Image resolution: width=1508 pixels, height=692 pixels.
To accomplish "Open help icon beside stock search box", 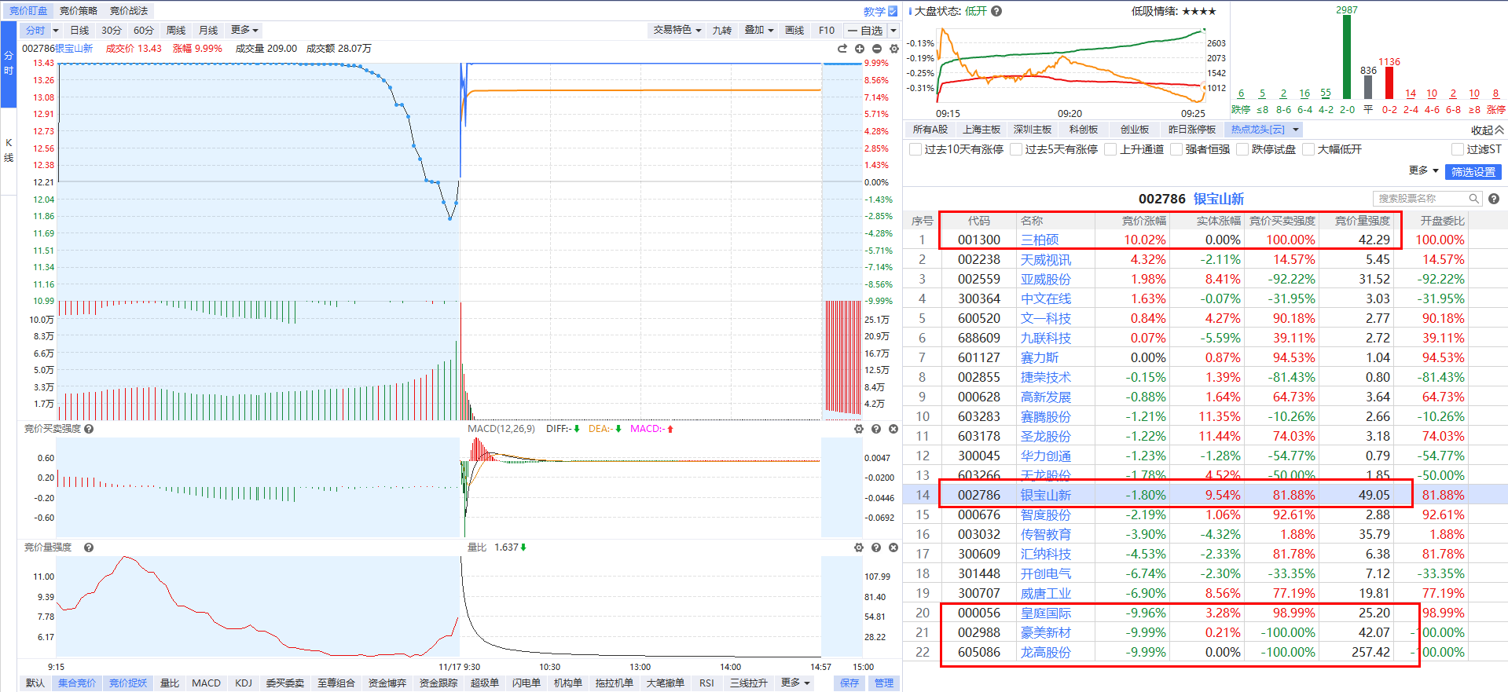I will pos(1494,199).
